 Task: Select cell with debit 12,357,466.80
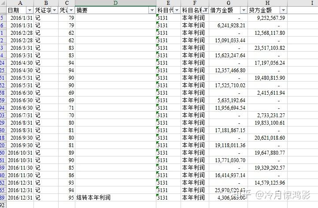click(228, 71)
